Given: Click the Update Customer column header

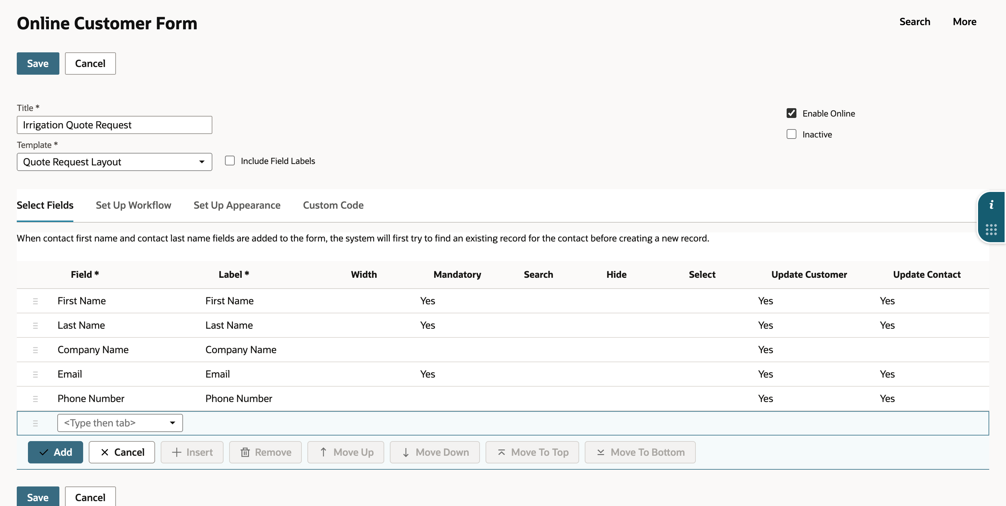Looking at the screenshot, I should [x=809, y=275].
